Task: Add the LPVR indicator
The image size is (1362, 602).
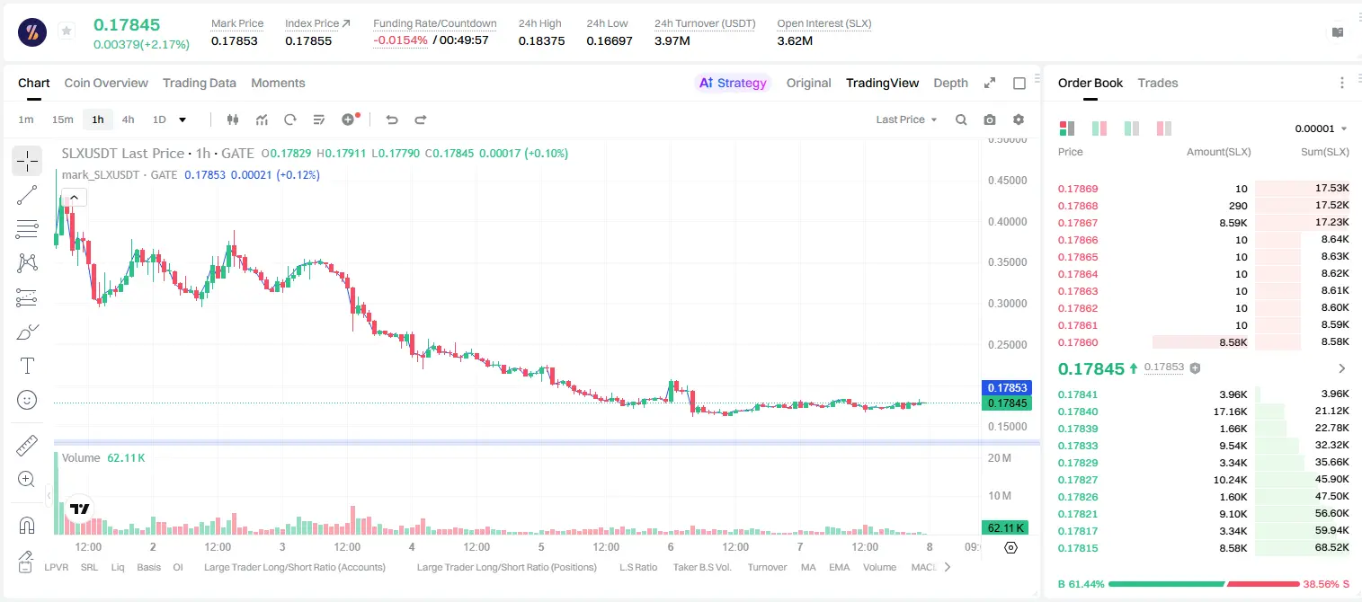Action: click(56, 567)
